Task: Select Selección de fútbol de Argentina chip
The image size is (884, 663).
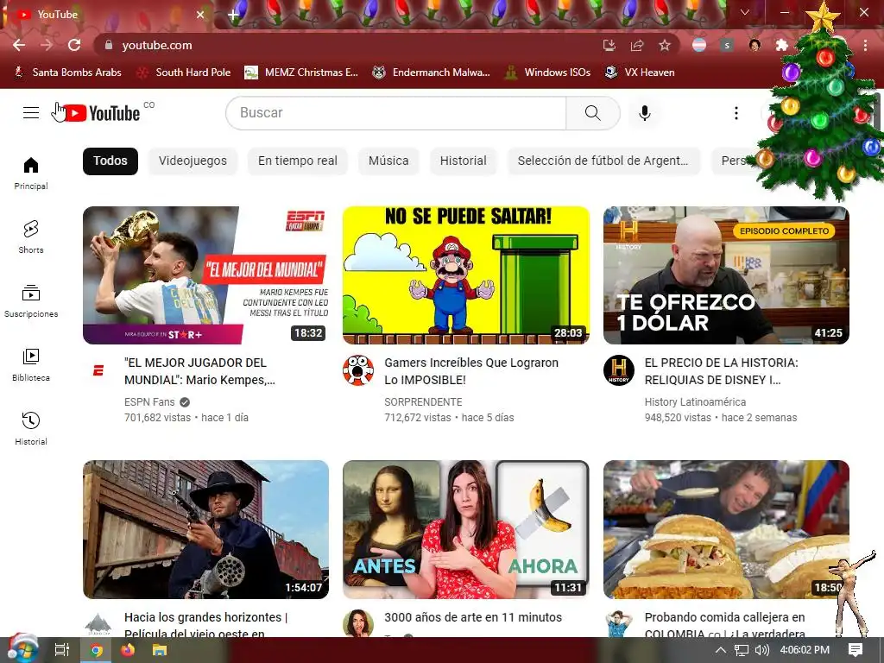Action: [x=603, y=161]
